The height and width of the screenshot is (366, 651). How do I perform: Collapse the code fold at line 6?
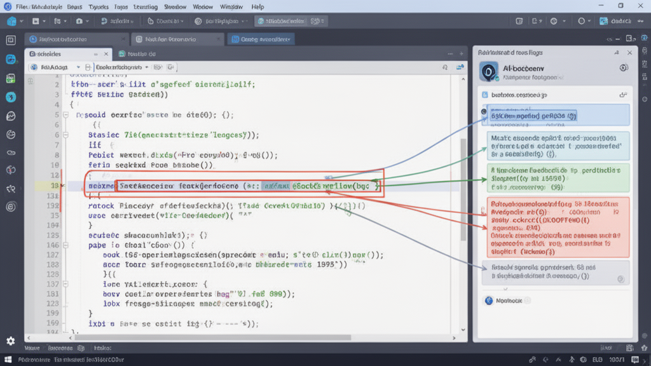[65, 135]
